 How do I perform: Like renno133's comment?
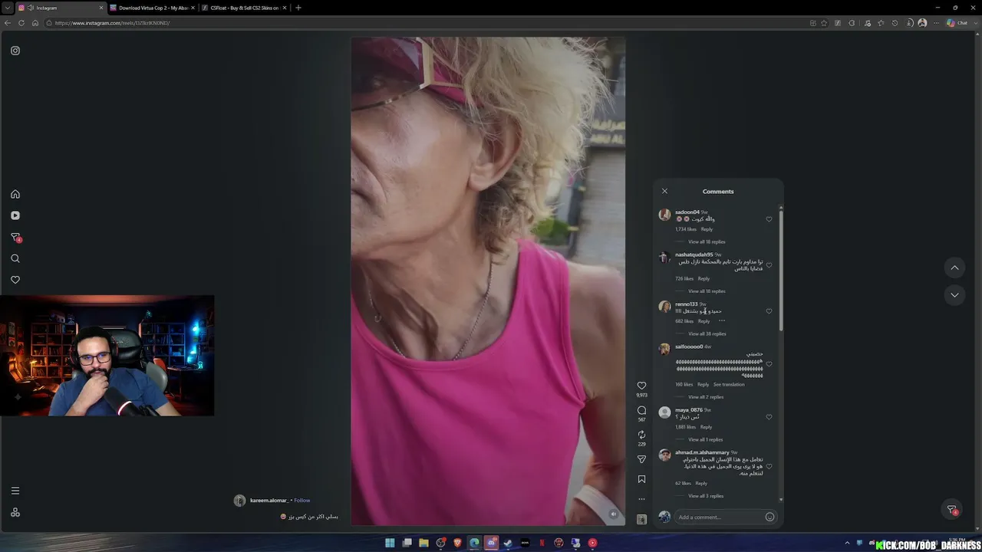769,311
